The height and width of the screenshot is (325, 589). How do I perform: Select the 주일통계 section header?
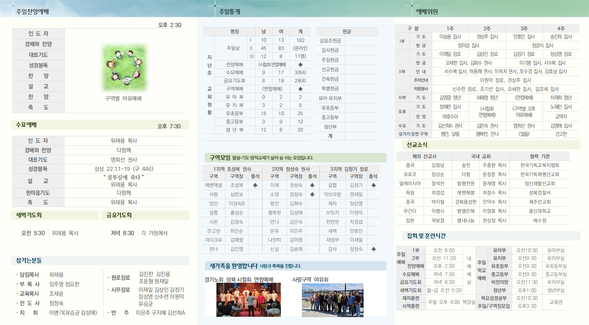coord(230,11)
